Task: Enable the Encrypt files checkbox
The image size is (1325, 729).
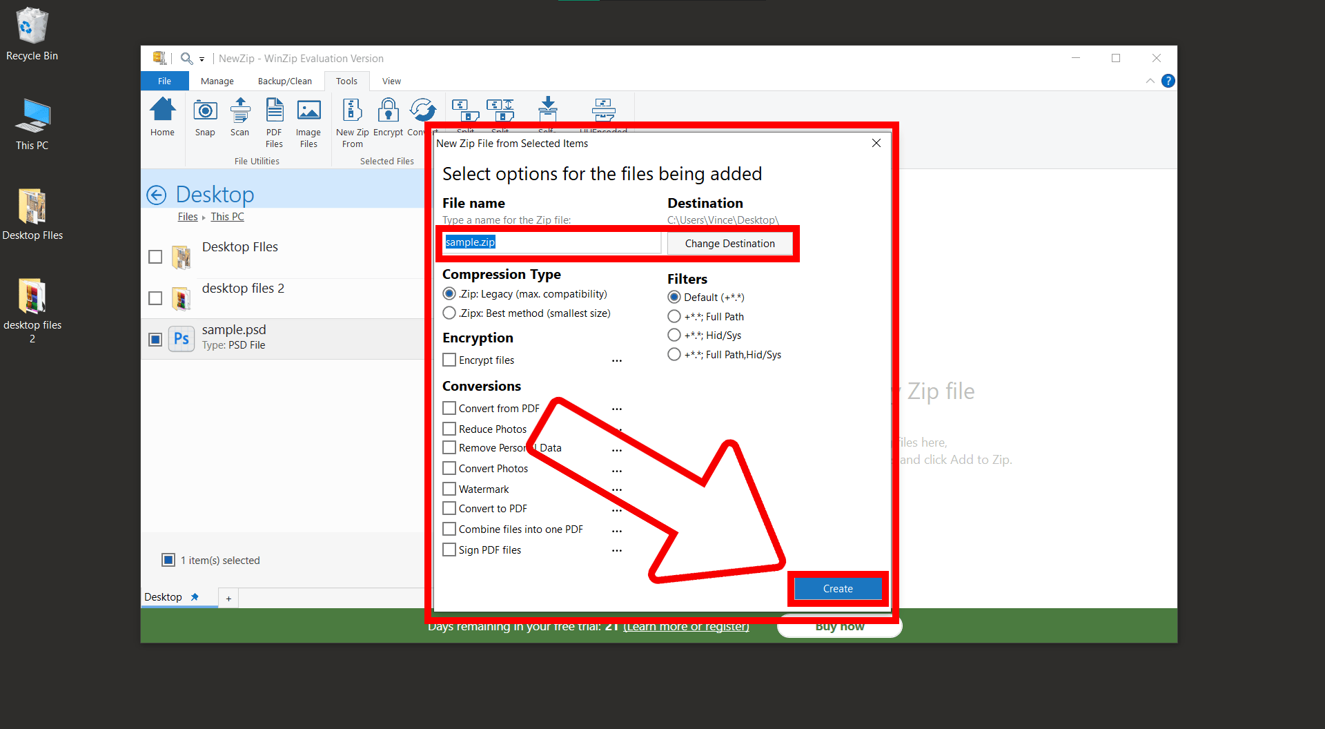Action: pos(448,360)
